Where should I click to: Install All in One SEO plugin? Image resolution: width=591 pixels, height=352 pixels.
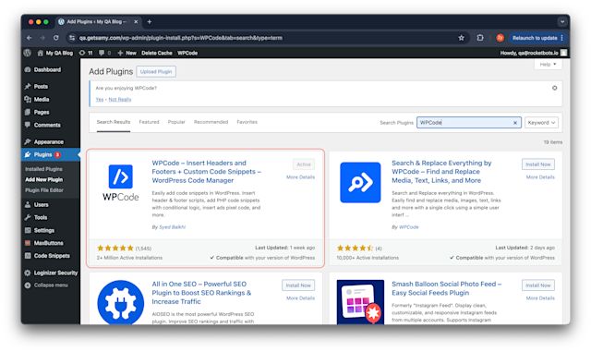(x=298, y=285)
